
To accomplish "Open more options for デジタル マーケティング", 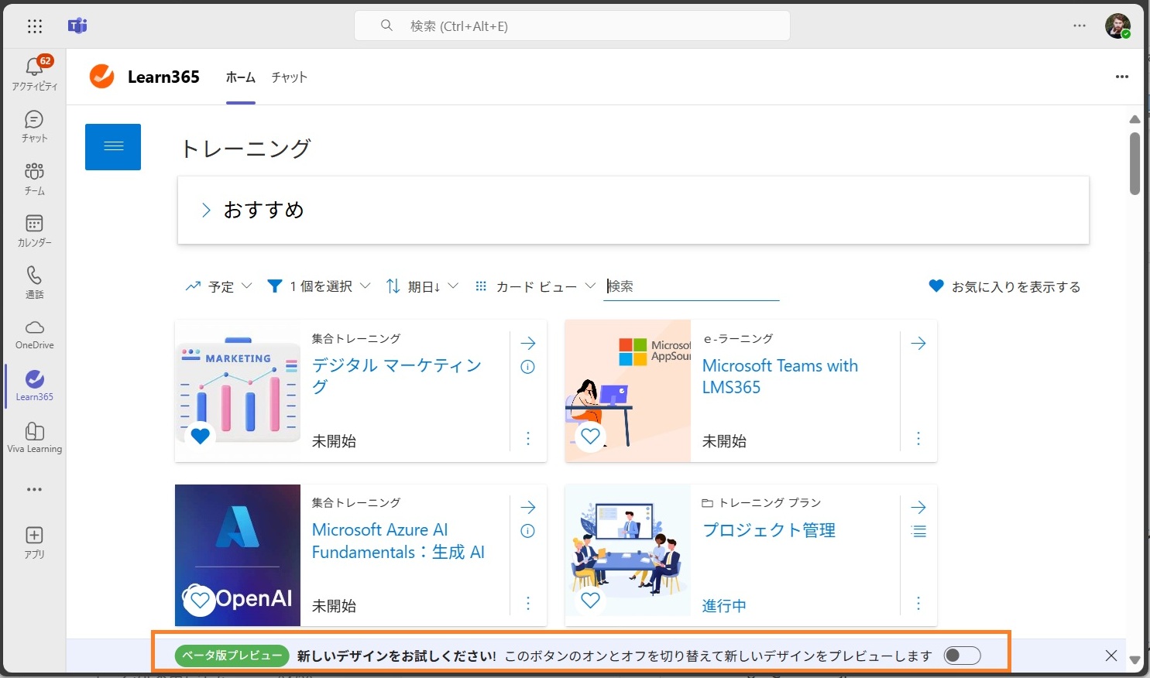I will pyautogui.click(x=528, y=439).
